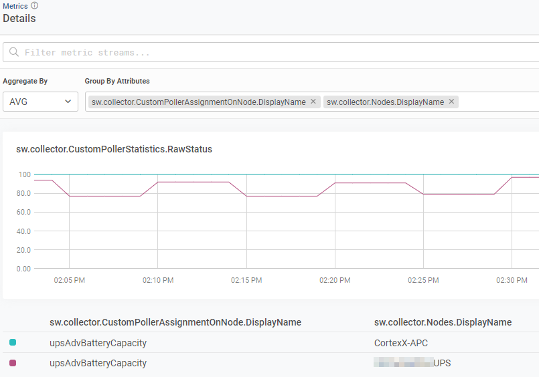Click the first upsAdvBatteryCapacity row
Screen dimensions: 539x377
point(98,343)
